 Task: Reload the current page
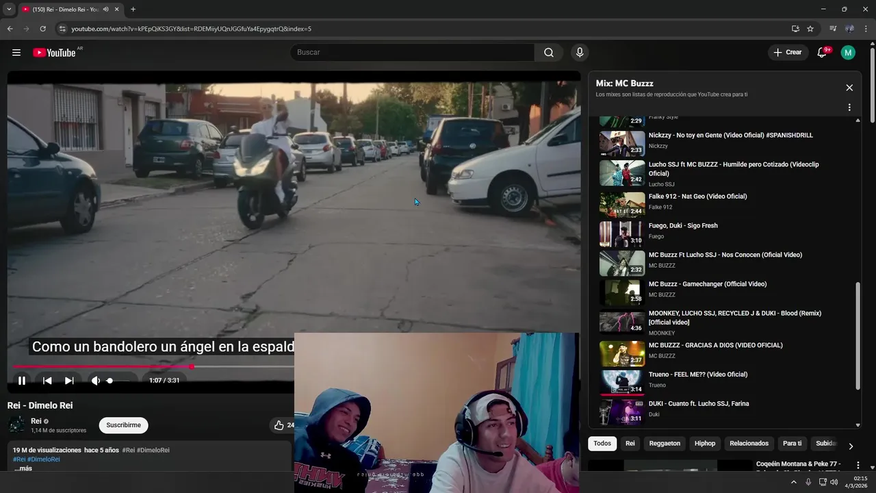[42, 29]
